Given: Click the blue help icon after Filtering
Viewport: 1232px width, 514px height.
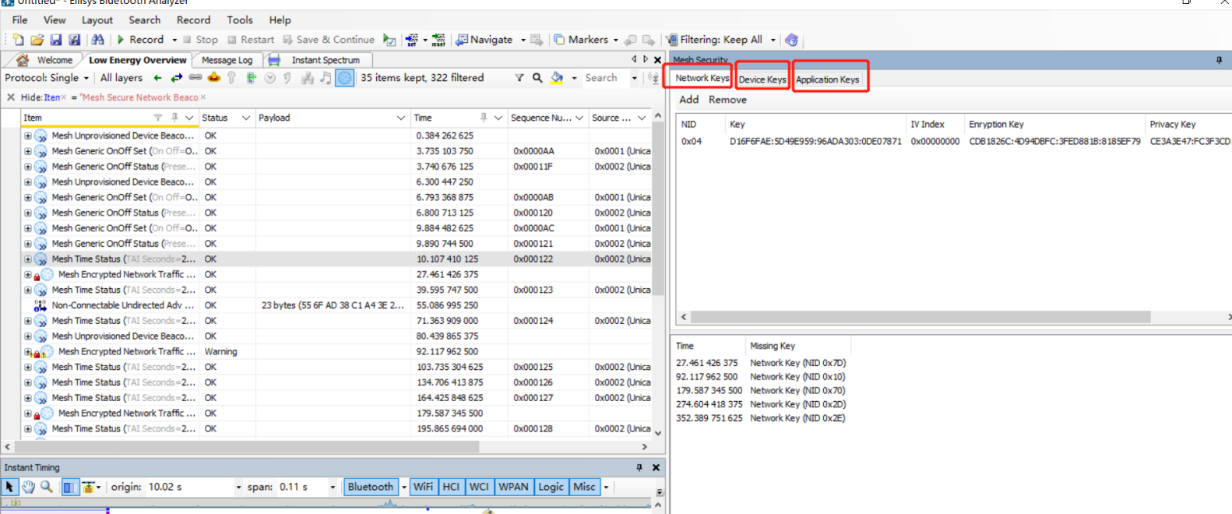Looking at the screenshot, I should tap(792, 40).
